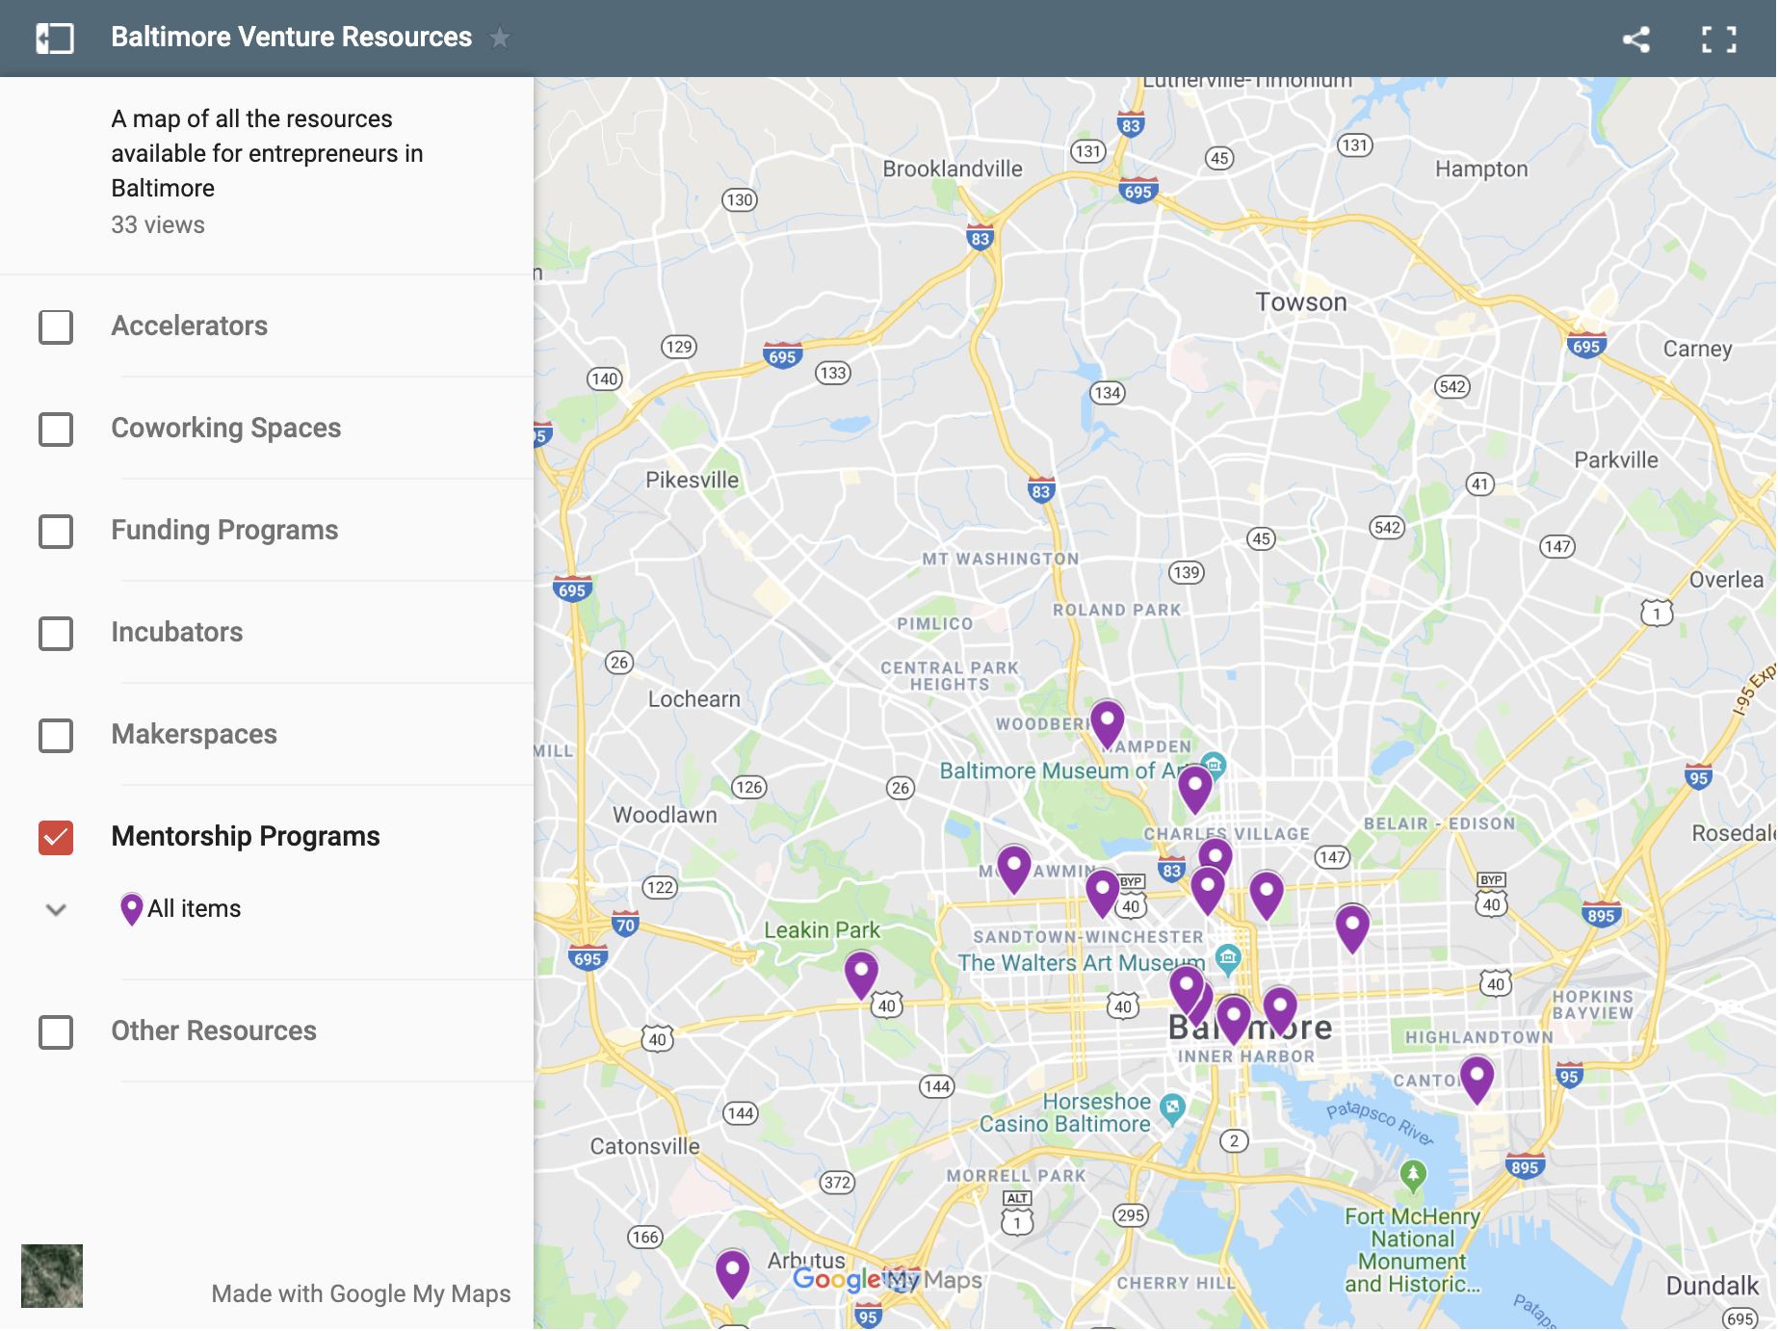Click the Towson place label on map
The height and width of the screenshot is (1331, 1778).
click(x=1301, y=302)
